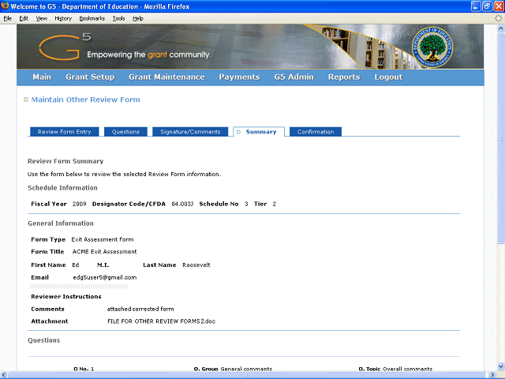Click horizontal scrollbar right arrow

pos(492,375)
